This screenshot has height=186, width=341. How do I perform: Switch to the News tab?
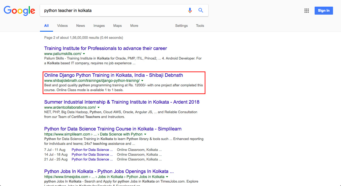click(80, 26)
